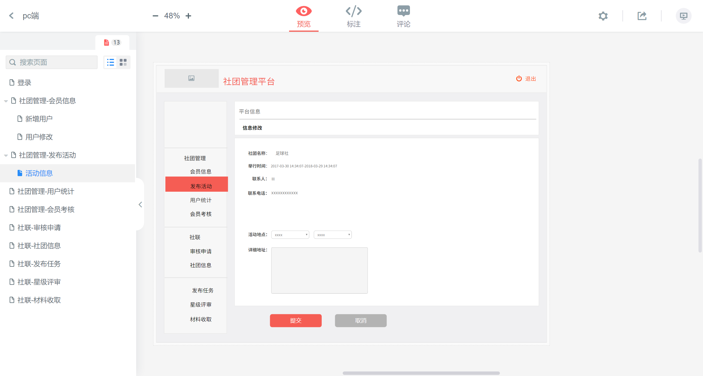
Task: Switch page panel to list view
Action: point(110,62)
